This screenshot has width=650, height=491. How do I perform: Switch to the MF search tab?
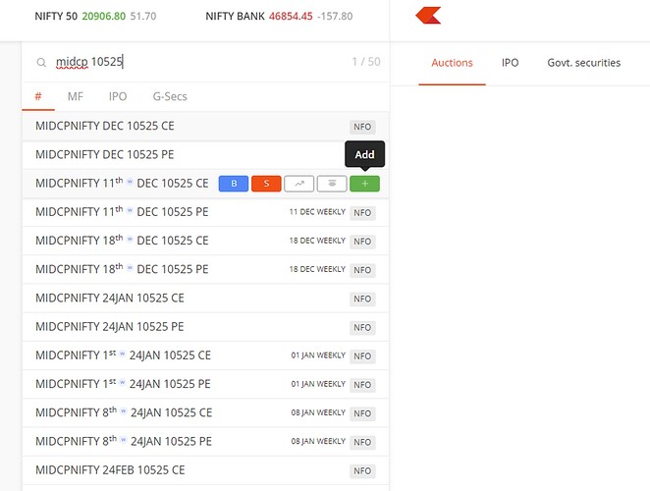(76, 96)
